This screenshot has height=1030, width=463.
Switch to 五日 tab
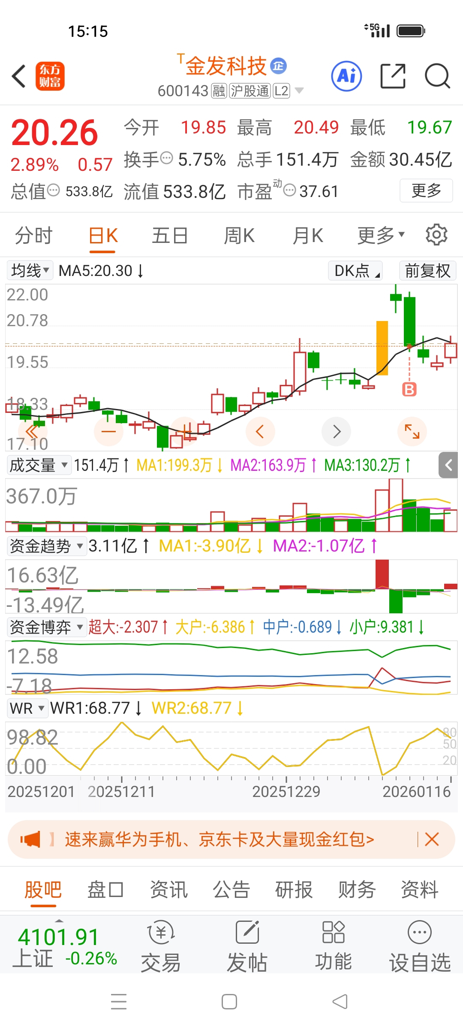pos(170,235)
